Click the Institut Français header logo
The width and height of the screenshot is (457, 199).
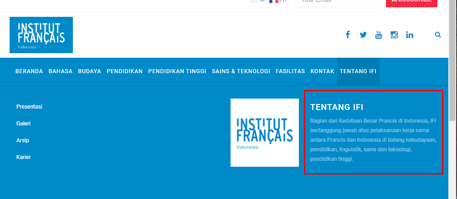click(x=41, y=35)
